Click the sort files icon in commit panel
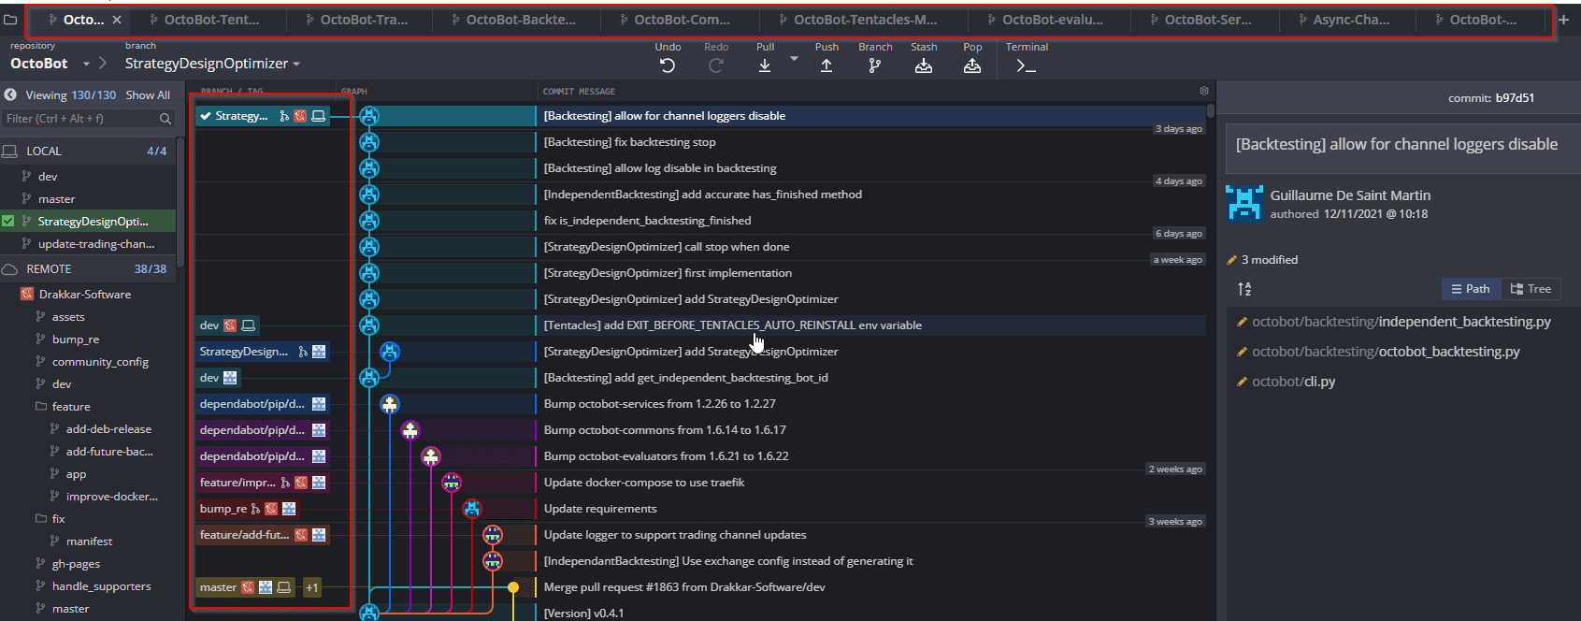The width and height of the screenshot is (1581, 621). click(x=1244, y=289)
